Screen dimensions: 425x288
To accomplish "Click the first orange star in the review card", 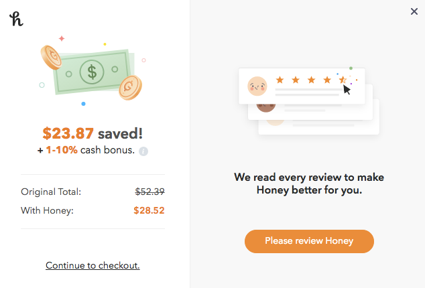I will tap(280, 80).
